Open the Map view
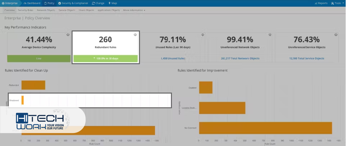The image size is (346, 146). [x=113, y=3]
